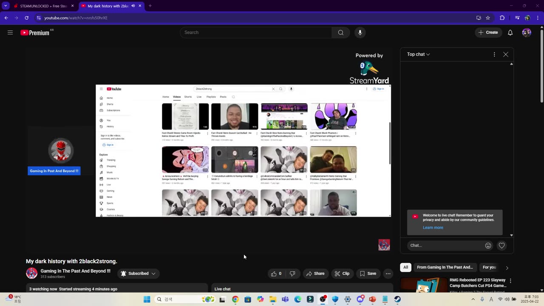Select From Gaming In The Past filter chip
The width and height of the screenshot is (544, 306).
click(x=445, y=267)
